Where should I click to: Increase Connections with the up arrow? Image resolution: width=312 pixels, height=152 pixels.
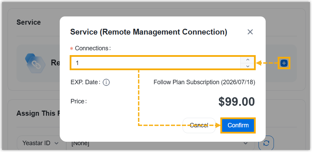coord(248,60)
